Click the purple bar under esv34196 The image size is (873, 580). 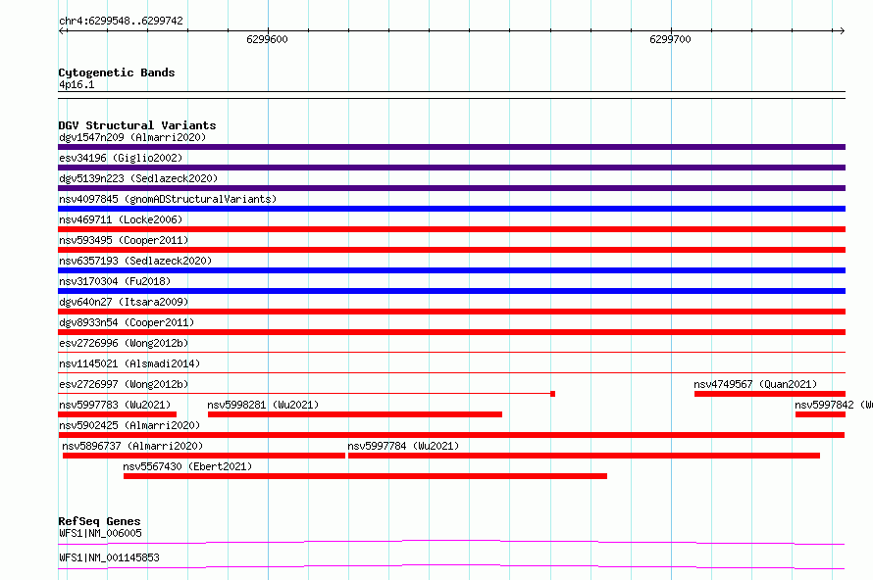[451, 168]
